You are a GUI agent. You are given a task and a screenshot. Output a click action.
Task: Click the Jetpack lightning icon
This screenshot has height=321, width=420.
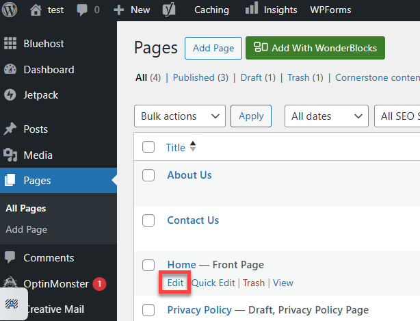[10, 95]
